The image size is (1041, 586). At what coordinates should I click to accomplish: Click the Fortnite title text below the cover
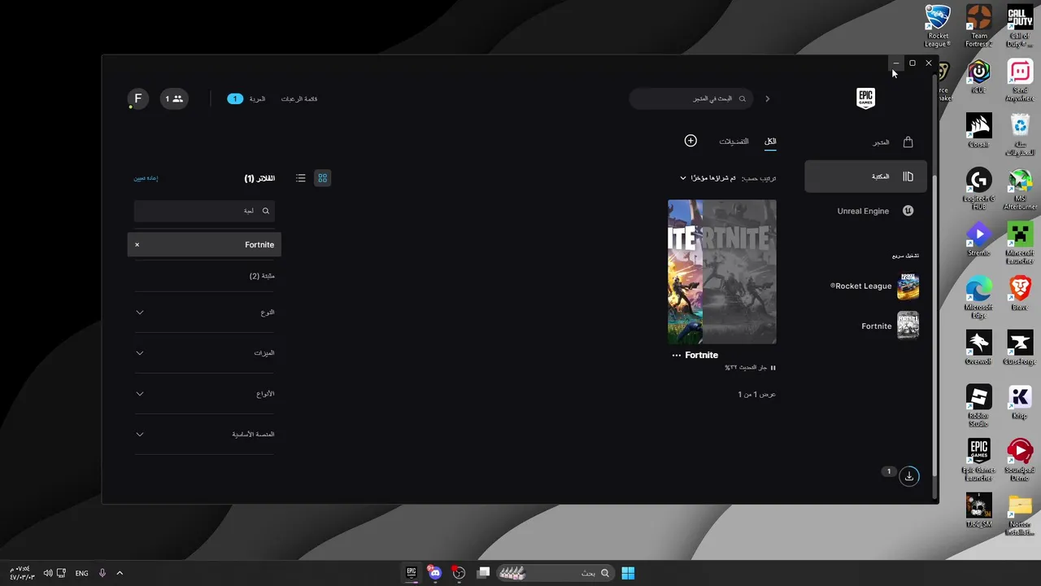[x=702, y=356]
